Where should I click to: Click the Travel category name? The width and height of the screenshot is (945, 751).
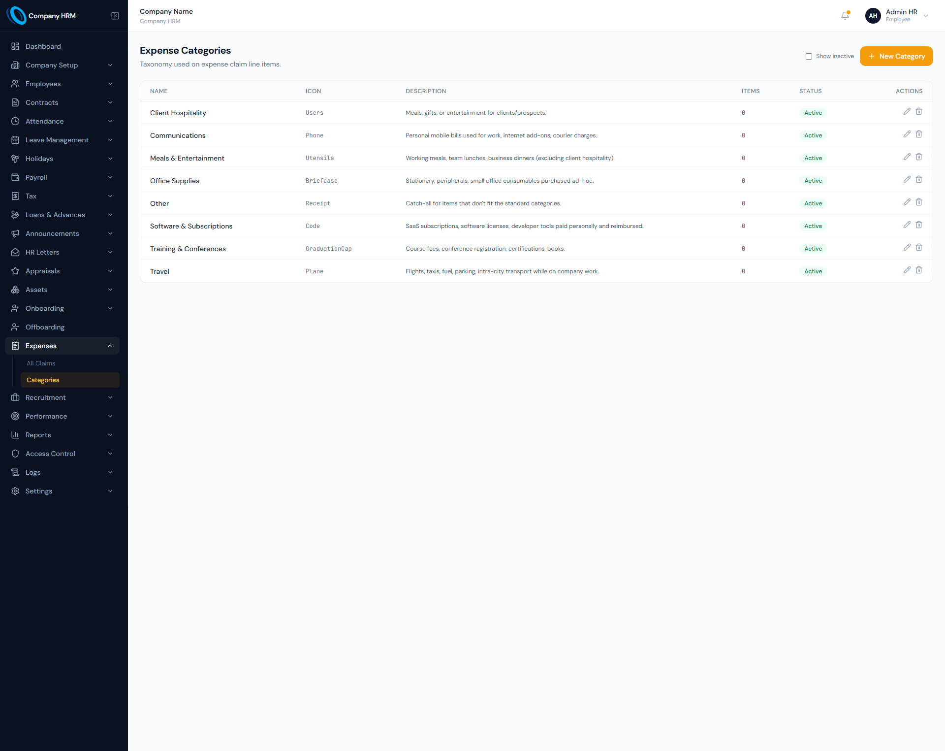point(159,271)
